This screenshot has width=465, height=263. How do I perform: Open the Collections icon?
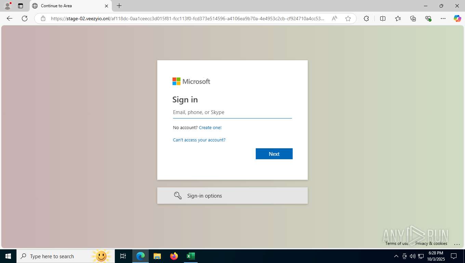413,18
